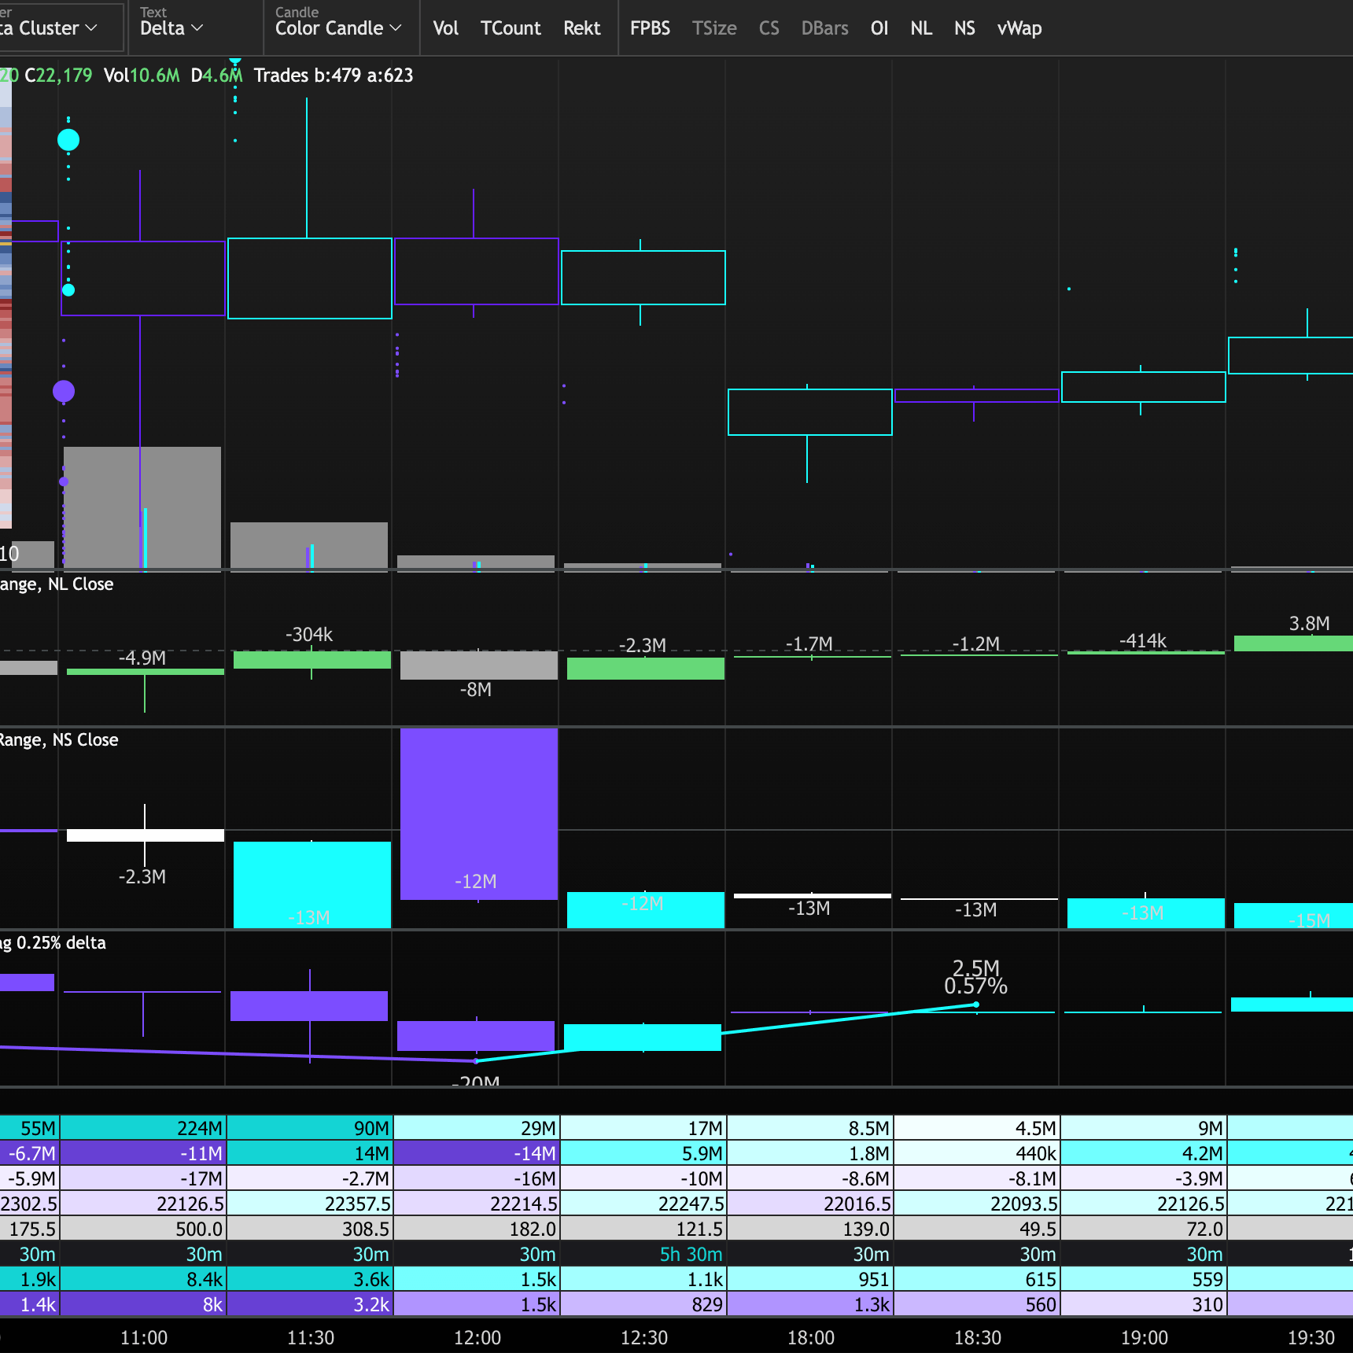Click the 121.5 range cell
This screenshot has width=1353, height=1353.
coord(643,1229)
